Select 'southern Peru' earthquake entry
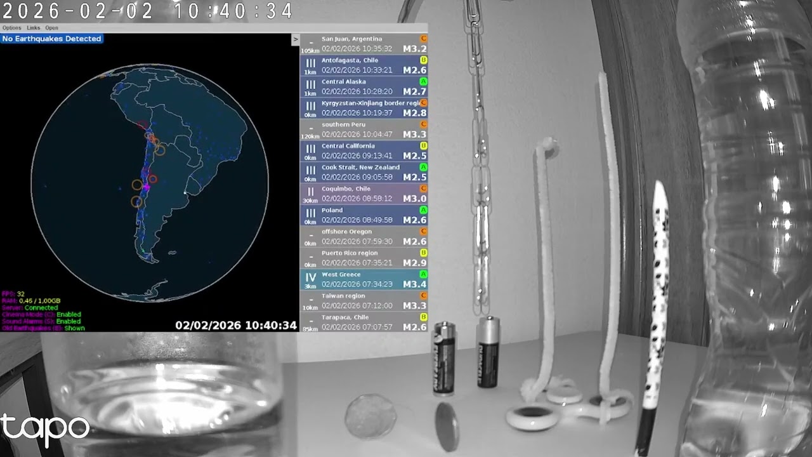The image size is (812, 457). point(364,129)
